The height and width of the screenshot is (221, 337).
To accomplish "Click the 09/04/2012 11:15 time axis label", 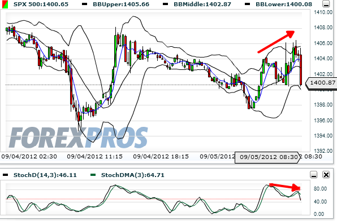I will (x=95, y=157).
